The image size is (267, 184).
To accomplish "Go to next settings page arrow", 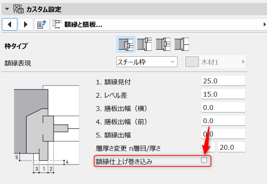I will [x=26, y=24].
